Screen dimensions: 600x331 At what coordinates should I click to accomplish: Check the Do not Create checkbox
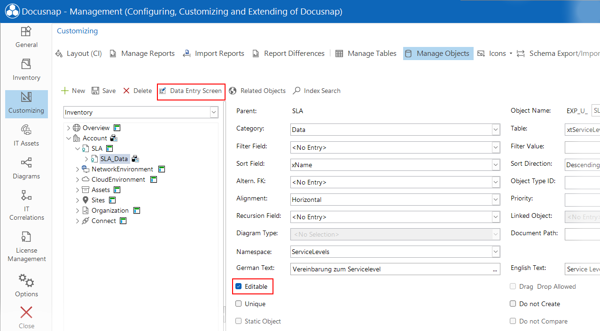tap(513, 304)
